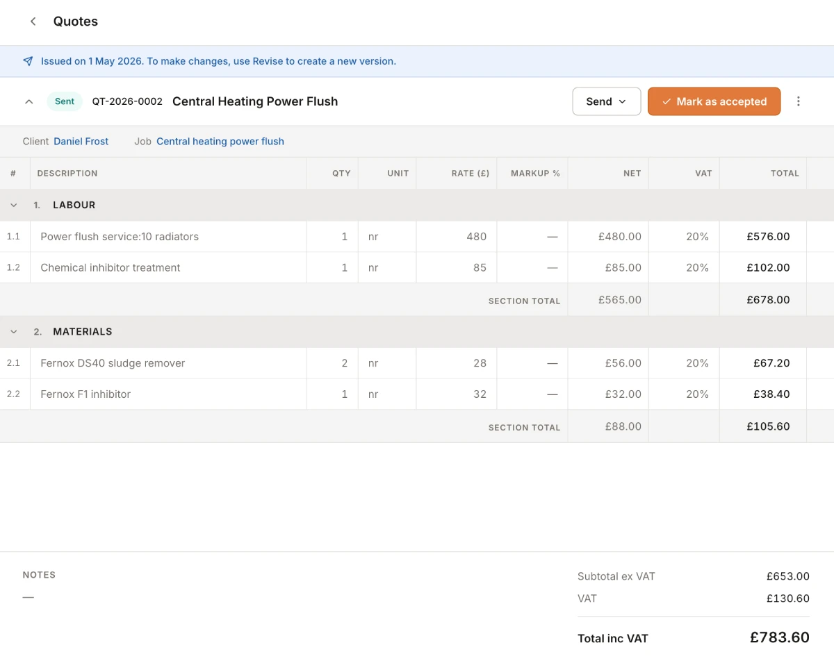This screenshot has width=834, height=661.
Task: Collapse the quote header with the chevron
Action: click(28, 101)
